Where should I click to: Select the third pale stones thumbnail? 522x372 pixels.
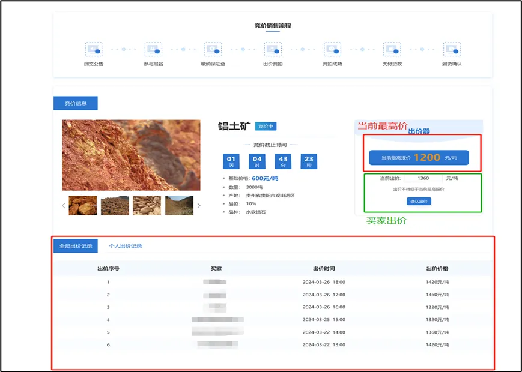coord(147,205)
